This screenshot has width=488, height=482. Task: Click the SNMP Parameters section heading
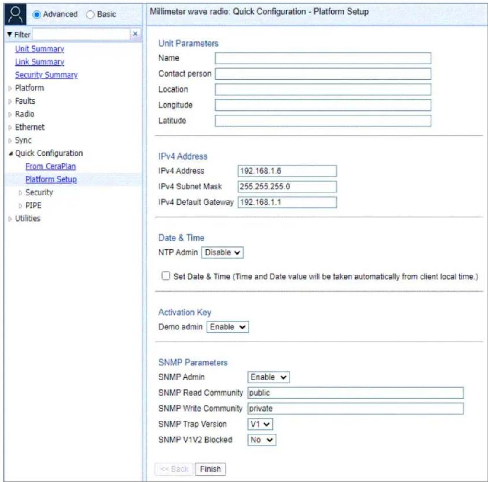point(193,363)
